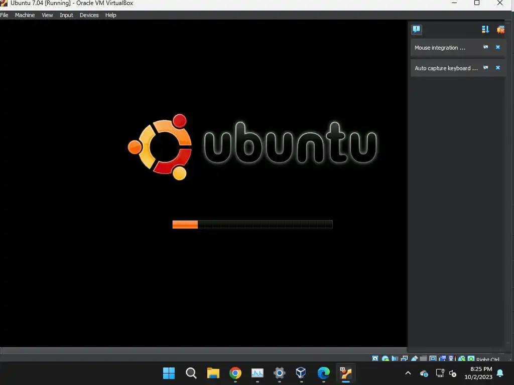The image size is (514, 385).
Task: Open the View menu
Action: tap(47, 15)
